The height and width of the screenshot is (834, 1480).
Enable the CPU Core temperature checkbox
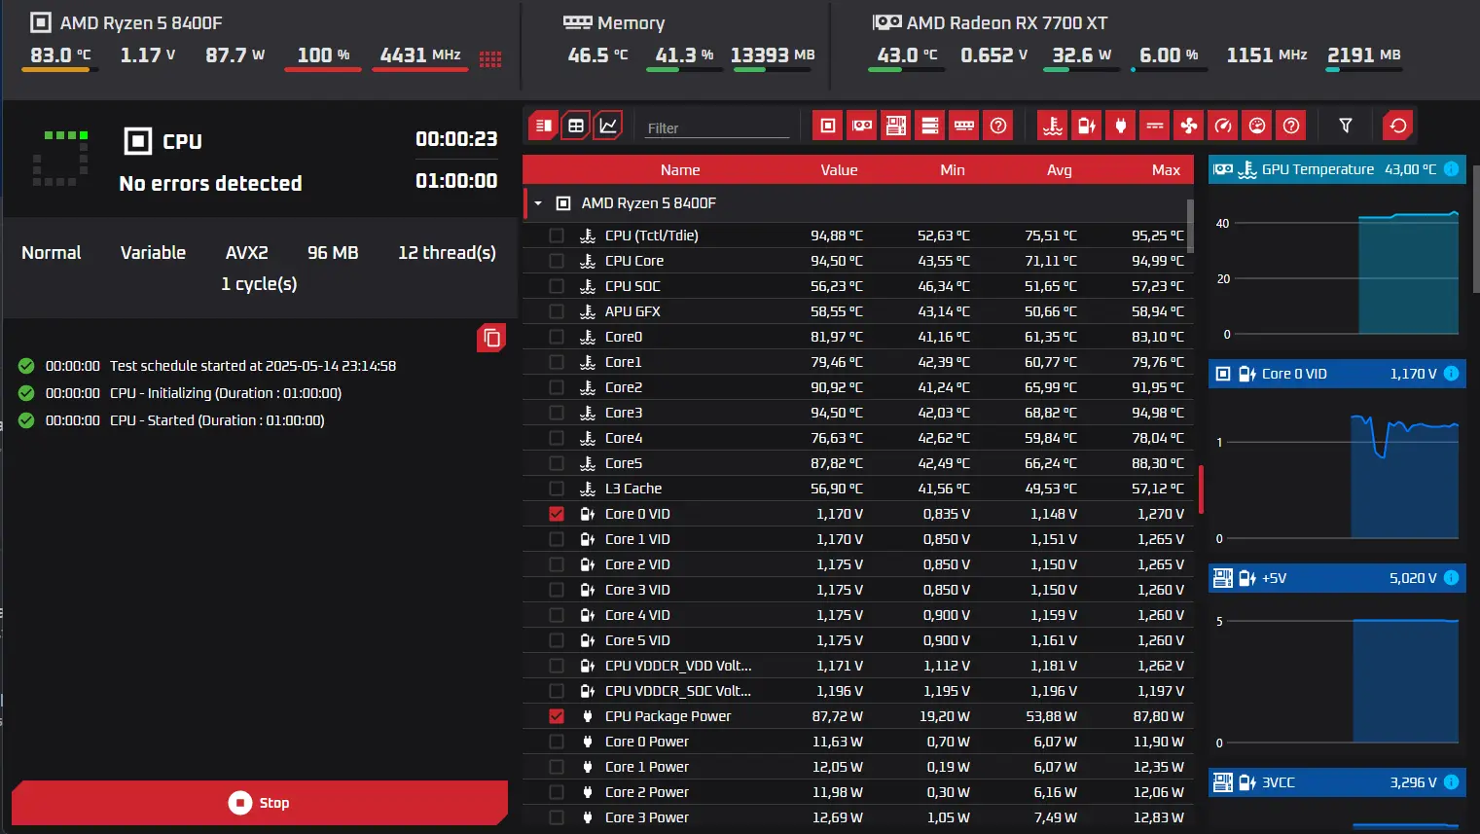[557, 261]
